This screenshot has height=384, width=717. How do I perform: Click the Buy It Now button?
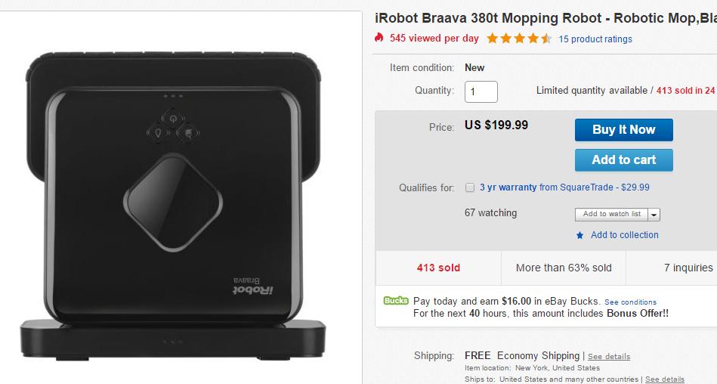[623, 129]
